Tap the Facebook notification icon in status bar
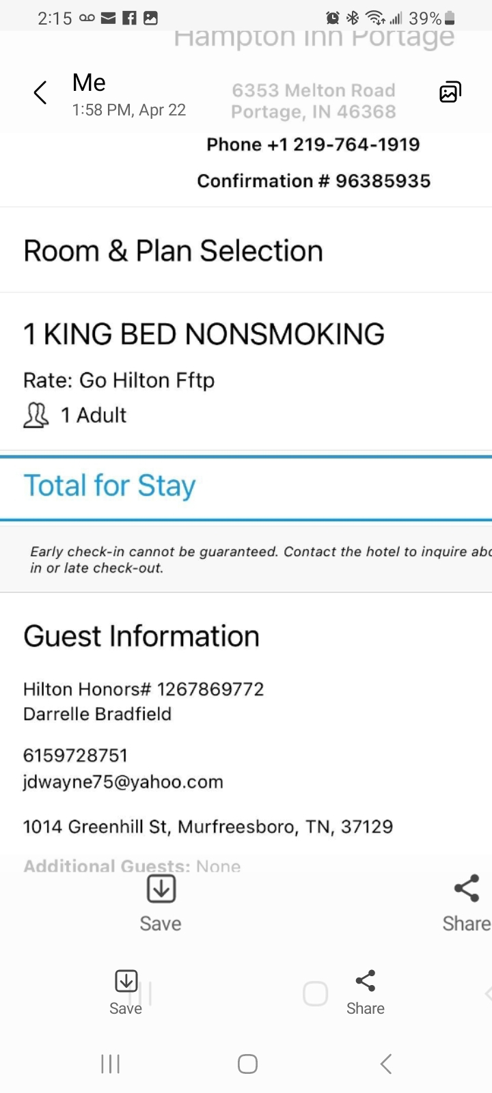492x1093 pixels. click(129, 18)
